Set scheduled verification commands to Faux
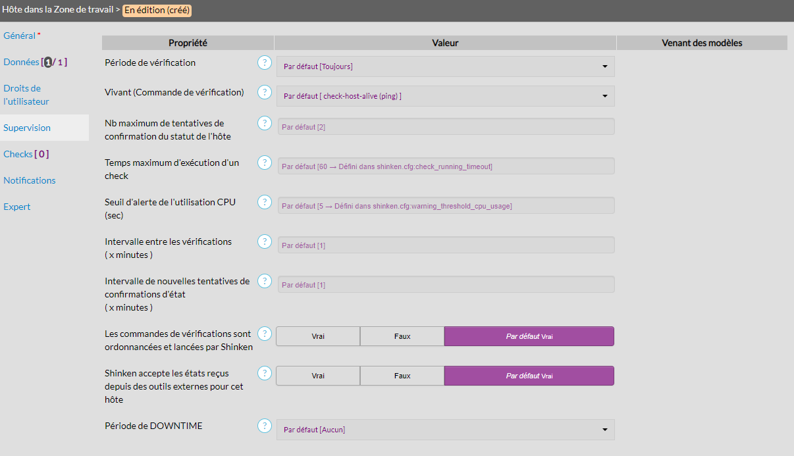This screenshot has width=794, height=456. (x=402, y=336)
